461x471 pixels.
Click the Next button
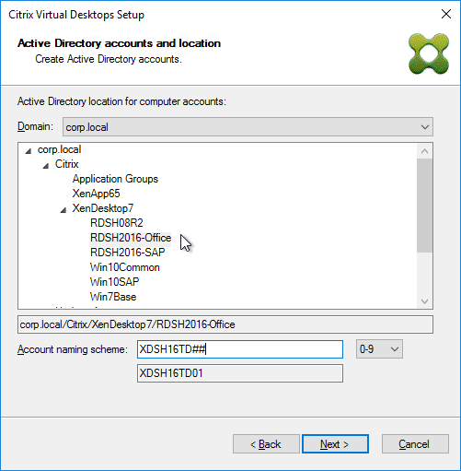(335, 444)
